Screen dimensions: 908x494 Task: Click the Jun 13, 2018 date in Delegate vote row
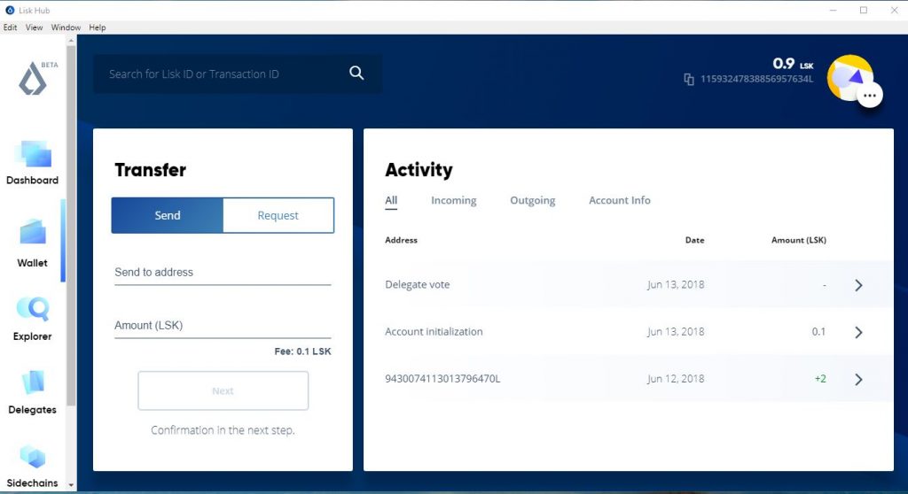coord(676,284)
